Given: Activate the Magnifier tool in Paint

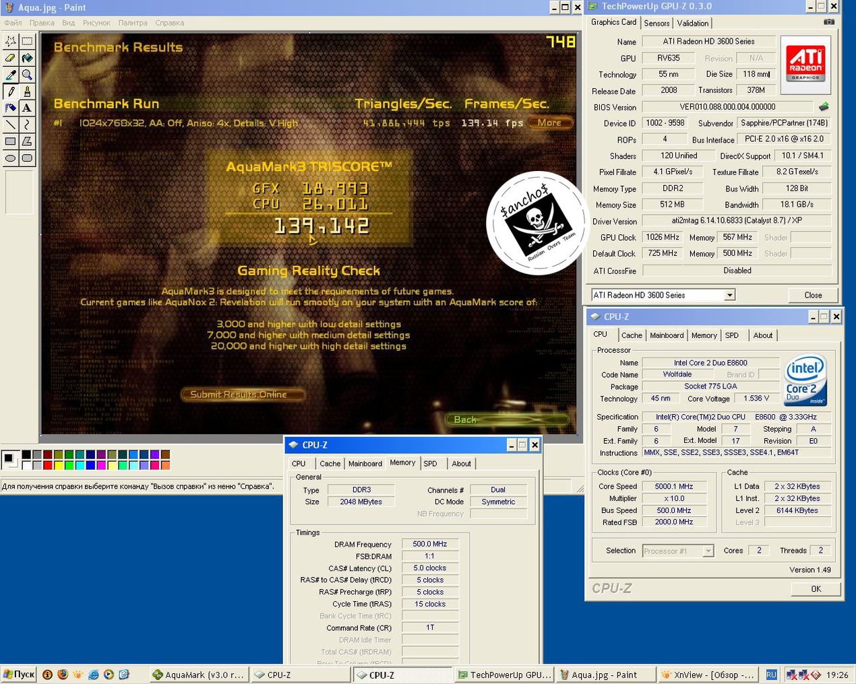Looking at the screenshot, I should pos(27,75).
